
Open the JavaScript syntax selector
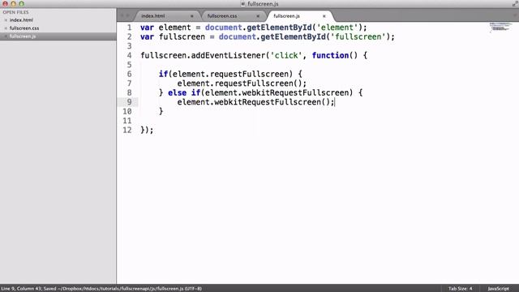click(498, 289)
